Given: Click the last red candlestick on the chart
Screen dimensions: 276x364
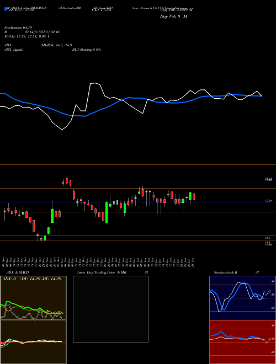Looking at the screenshot, I should click(x=194, y=196).
